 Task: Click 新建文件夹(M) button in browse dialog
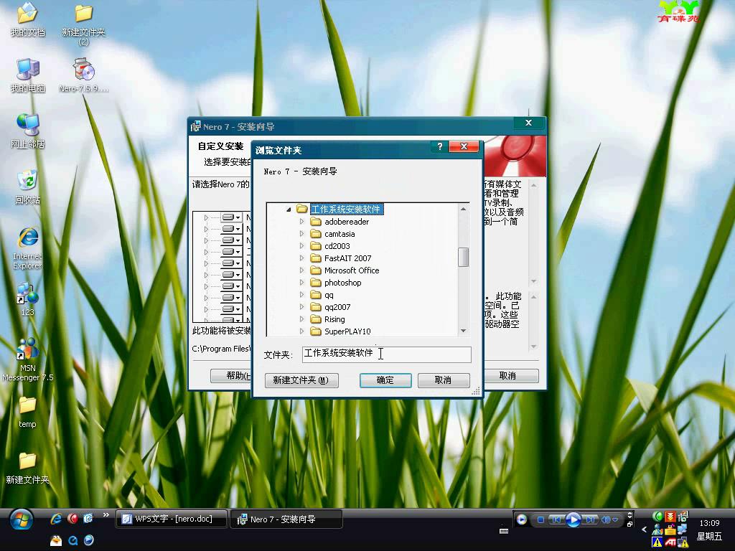pos(301,380)
